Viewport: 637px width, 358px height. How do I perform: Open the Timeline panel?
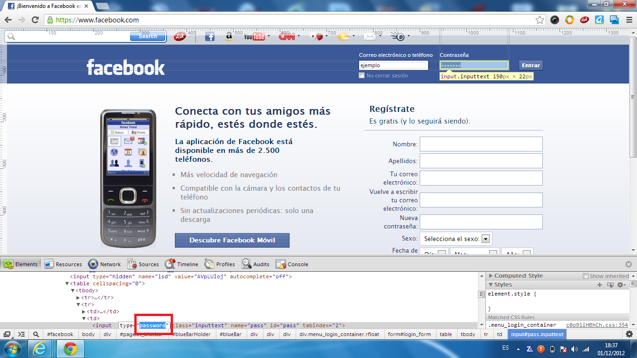(181, 264)
